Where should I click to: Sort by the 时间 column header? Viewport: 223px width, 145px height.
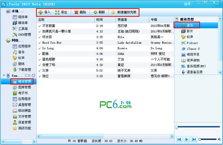coord(105,20)
